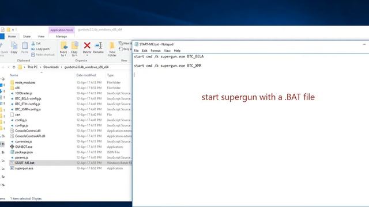Click Paste shortcut in the ribbon

point(43,55)
